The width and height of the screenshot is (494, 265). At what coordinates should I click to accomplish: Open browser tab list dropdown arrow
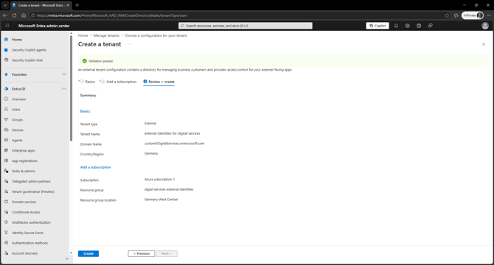point(5,5)
